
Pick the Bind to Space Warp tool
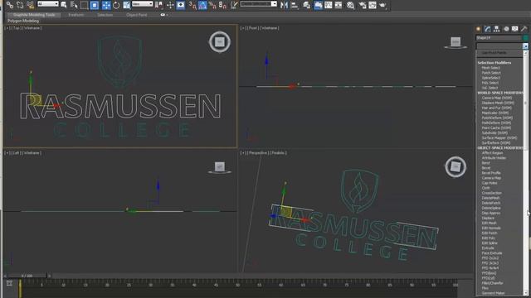pyautogui.click(x=30, y=5)
